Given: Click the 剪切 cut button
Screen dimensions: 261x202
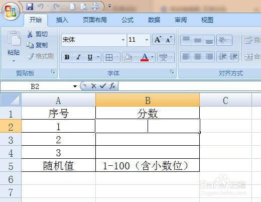Looking at the screenshot, I should (x=38, y=34).
